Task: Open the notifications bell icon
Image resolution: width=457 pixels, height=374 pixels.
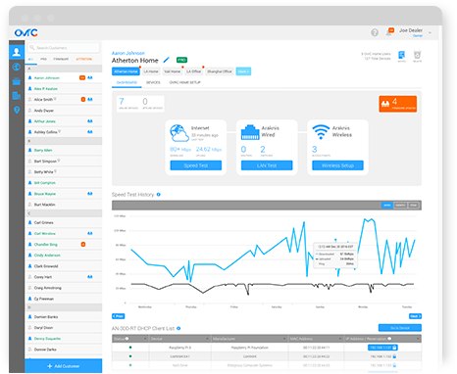Action: [x=389, y=32]
